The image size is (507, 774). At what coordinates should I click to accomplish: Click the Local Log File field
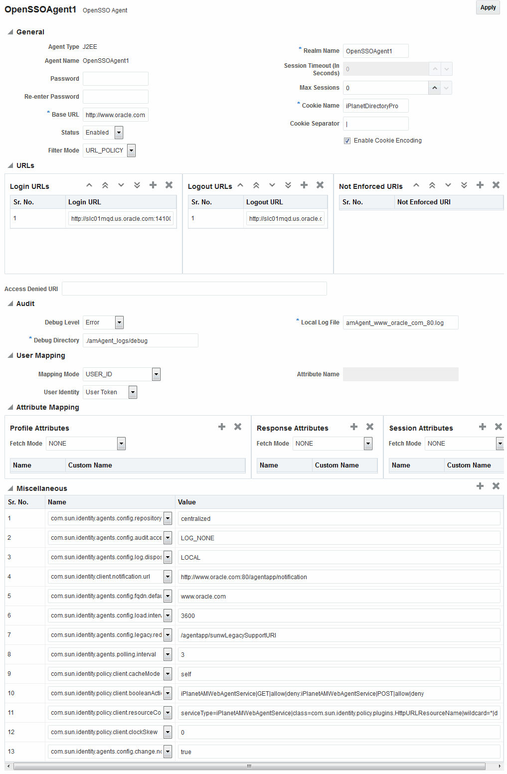click(401, 322)
